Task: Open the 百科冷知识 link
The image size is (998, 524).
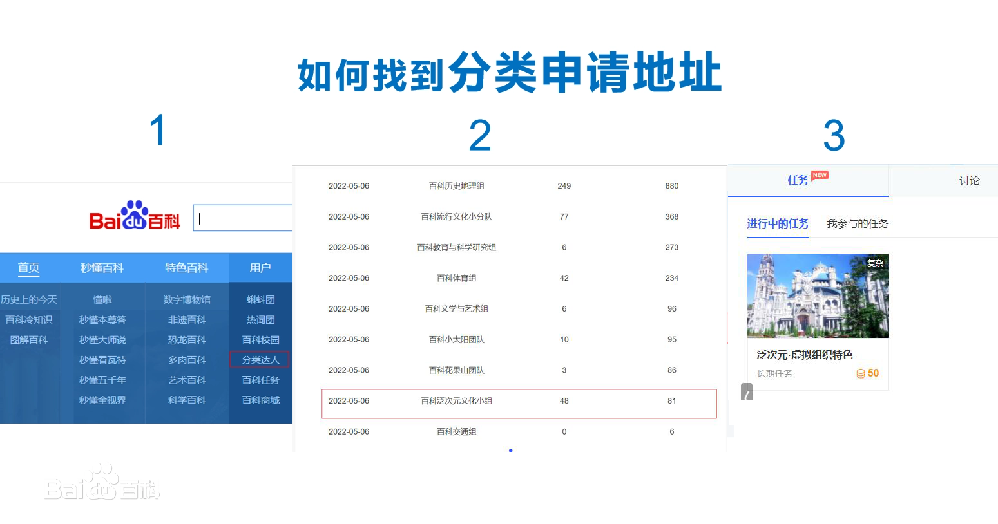Action: (x=29, y=320)
